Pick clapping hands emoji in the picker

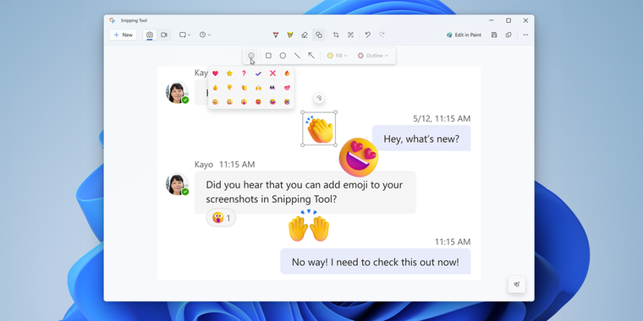[x=244, y=88]
